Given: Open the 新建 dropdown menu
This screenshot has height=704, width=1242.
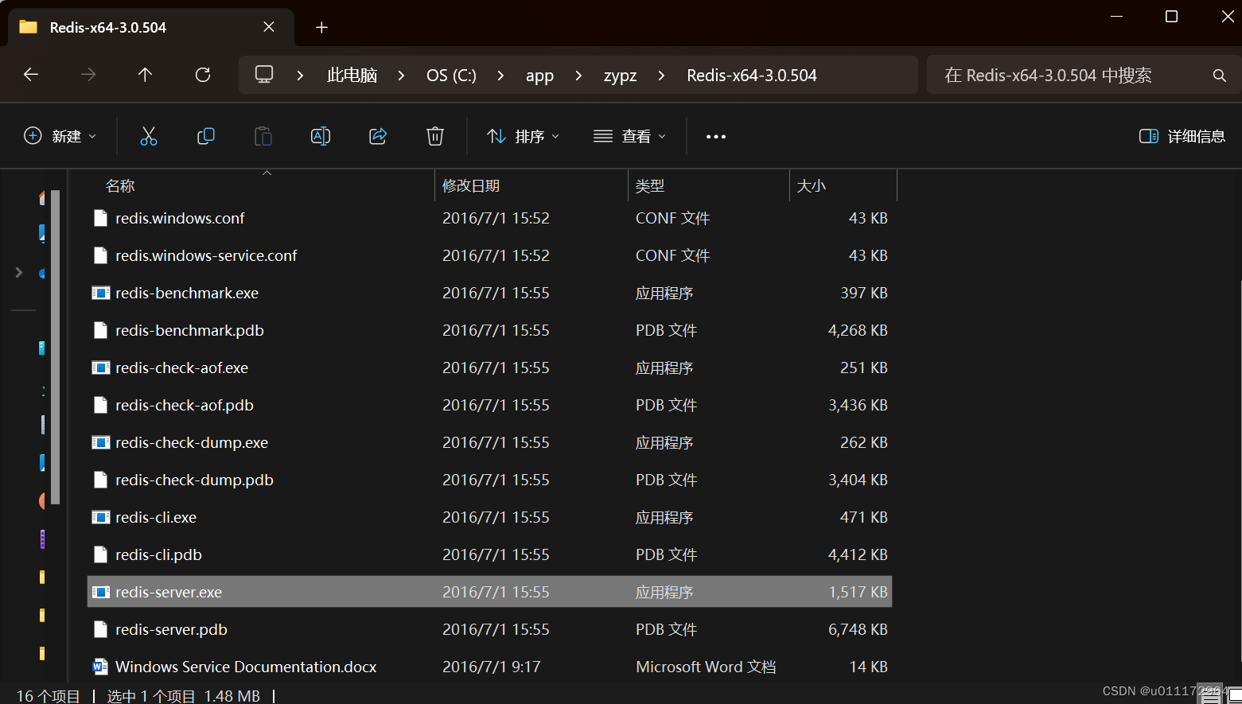Looking at the screenshot, I should click(60, 135).
